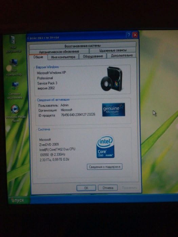The image size is (178, 237).
Task: Click the ZverDVD 2009 text
Action: (49, 144)
